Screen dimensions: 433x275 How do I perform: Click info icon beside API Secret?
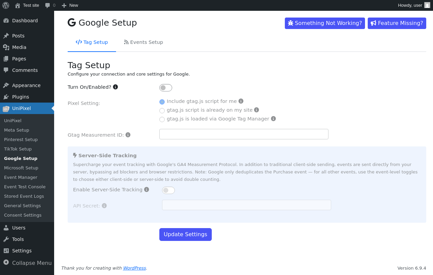pyautogui.click(x=104, y=206)
